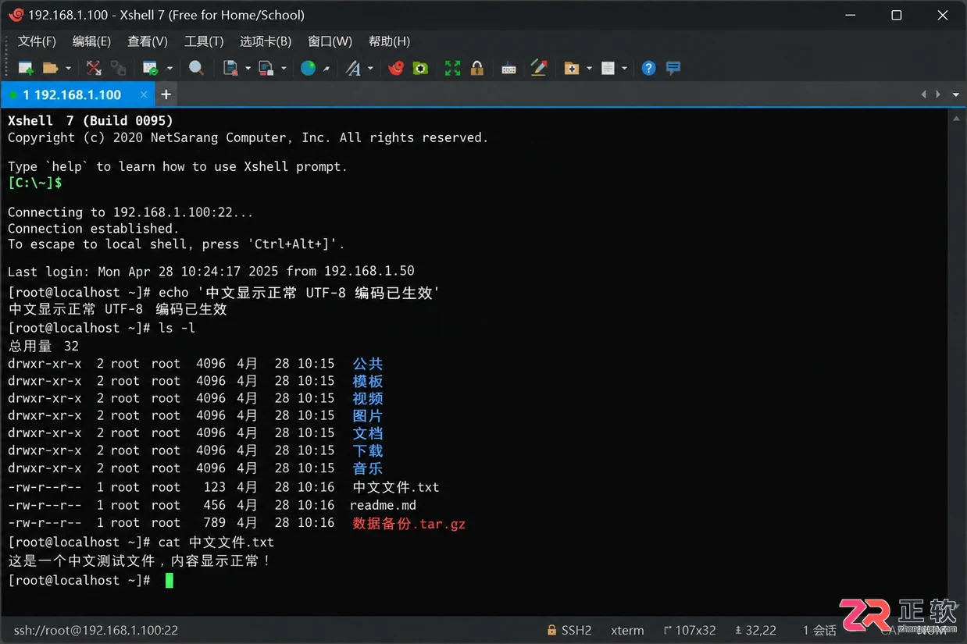Click the 32,22 cursor position indicator

point(755,630)
